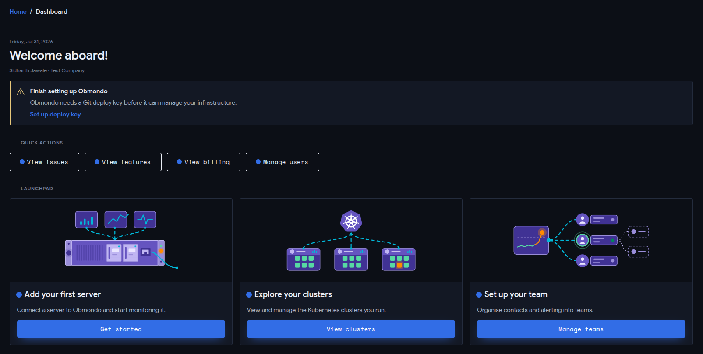Click the team alerting illustration
Image resolution: width=703 pixels, height=354 pixels.
tap(581, 240)
